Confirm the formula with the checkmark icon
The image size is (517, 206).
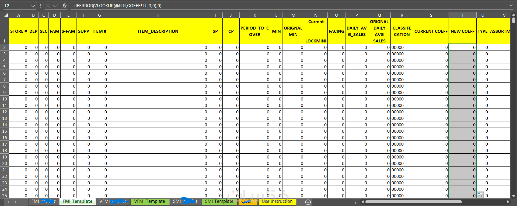click(x=56, y=6)
